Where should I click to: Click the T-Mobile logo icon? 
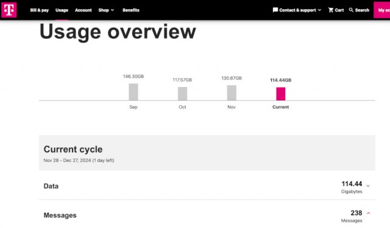(9, 10)
